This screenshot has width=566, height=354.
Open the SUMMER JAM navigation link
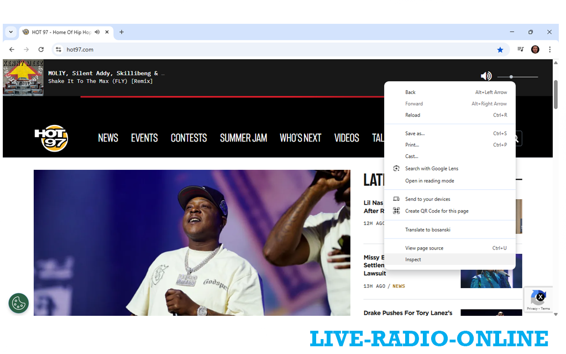point(243,138)
